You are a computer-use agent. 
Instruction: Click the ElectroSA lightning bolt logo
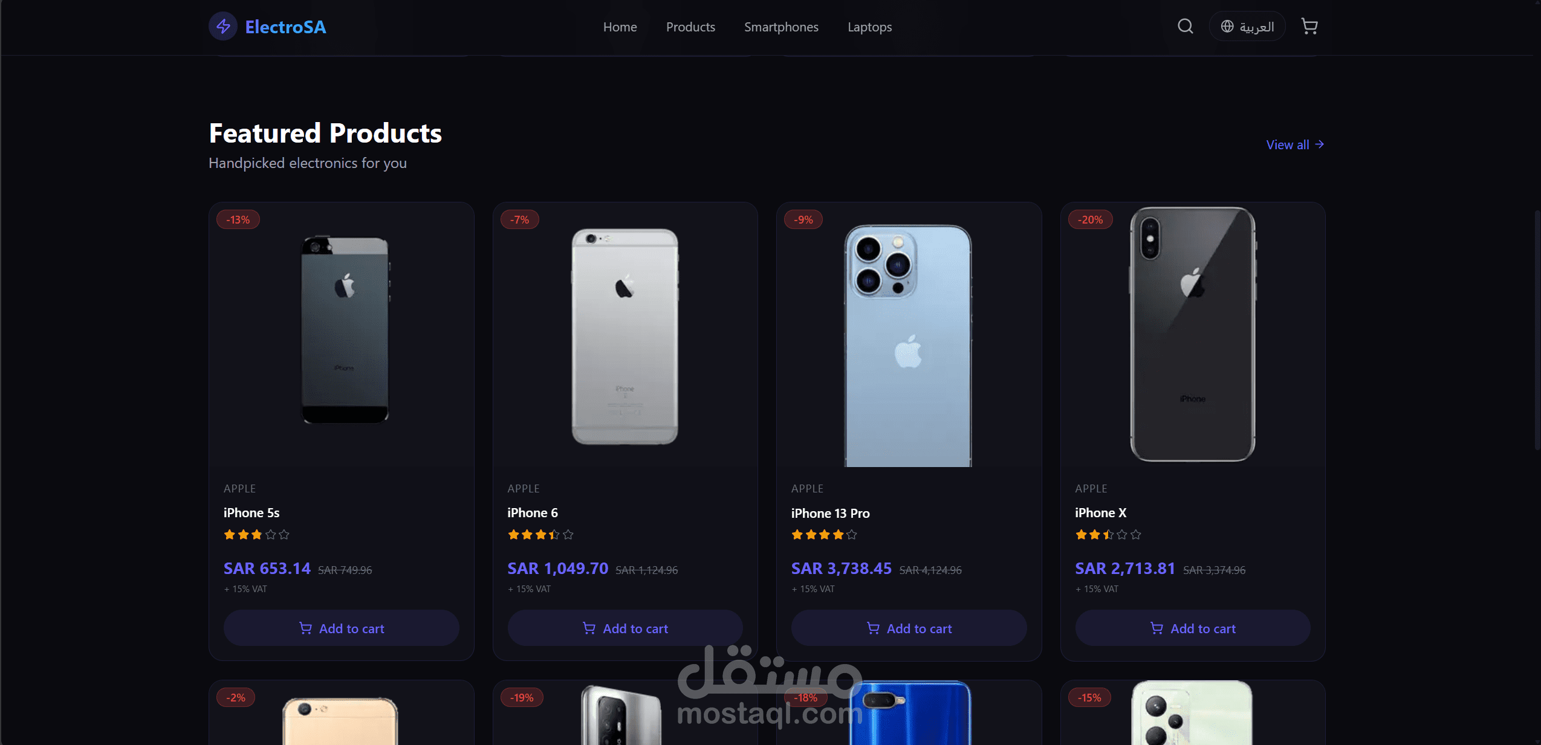223,27
